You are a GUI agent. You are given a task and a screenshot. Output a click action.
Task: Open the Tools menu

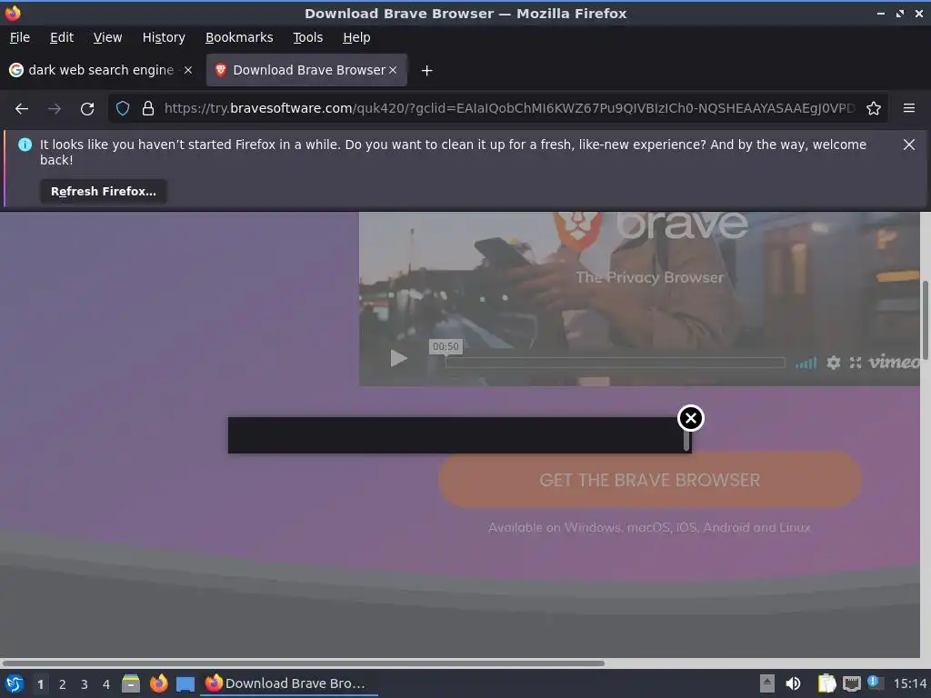[307, 37]
